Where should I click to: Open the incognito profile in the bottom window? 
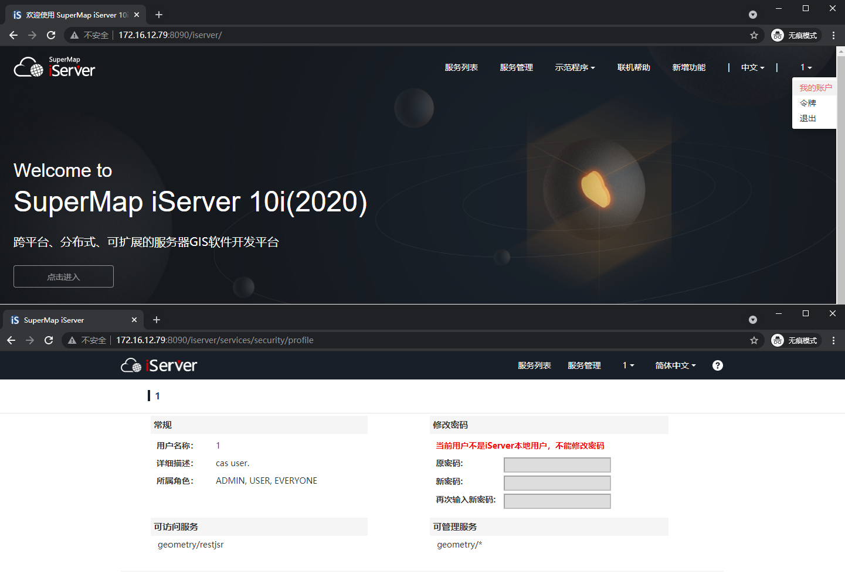click(x=795, y=340)
